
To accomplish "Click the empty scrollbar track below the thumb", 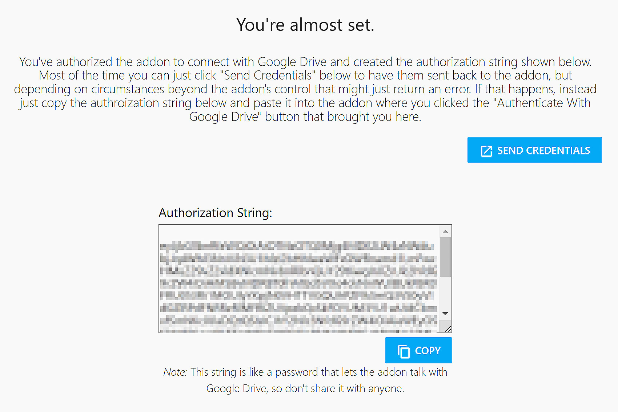I will point(445,292).
